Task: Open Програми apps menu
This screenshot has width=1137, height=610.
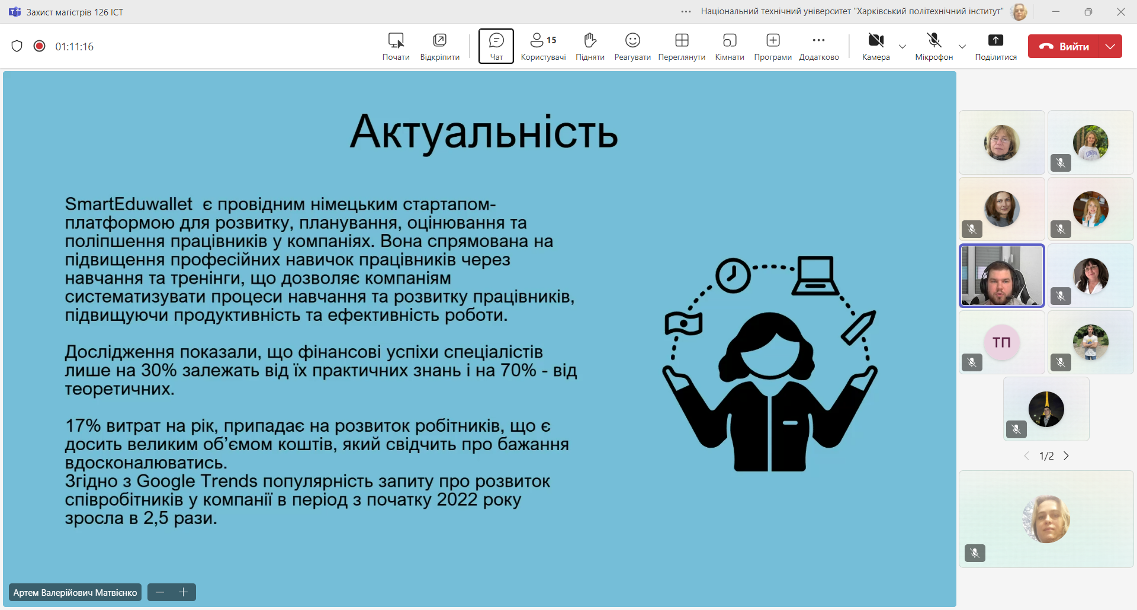Action: (x=773, y=46)
